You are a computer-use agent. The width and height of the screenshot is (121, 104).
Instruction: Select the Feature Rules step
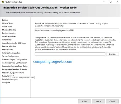[7, 50]
